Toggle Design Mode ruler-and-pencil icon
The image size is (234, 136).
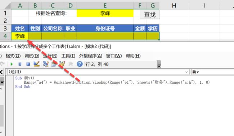(x=37, y=64)
